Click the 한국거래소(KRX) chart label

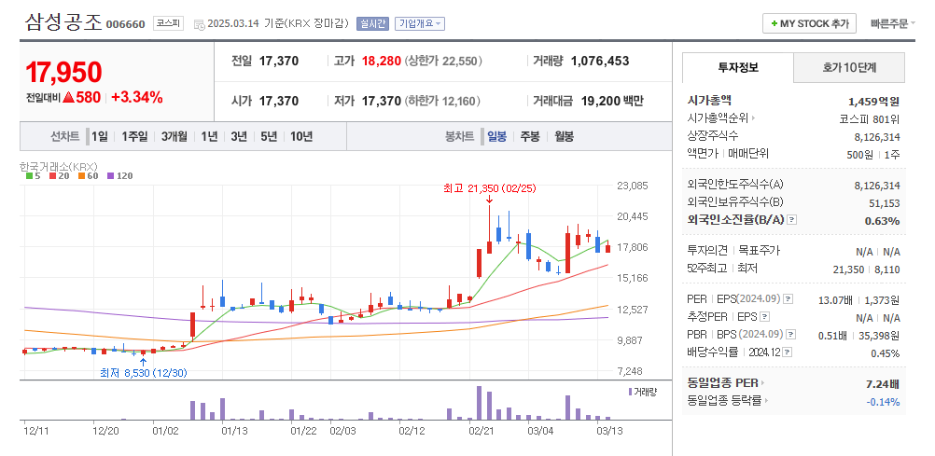[58, 166]
